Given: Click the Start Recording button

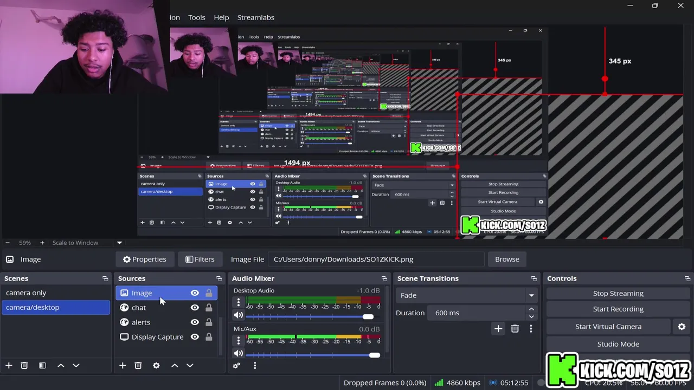Looking at the screenshot, I should pyautogui.click(x=618, y=309).
